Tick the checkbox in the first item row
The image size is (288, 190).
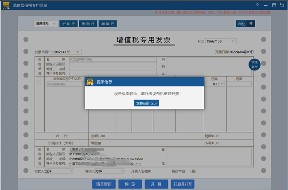(39, 84)
